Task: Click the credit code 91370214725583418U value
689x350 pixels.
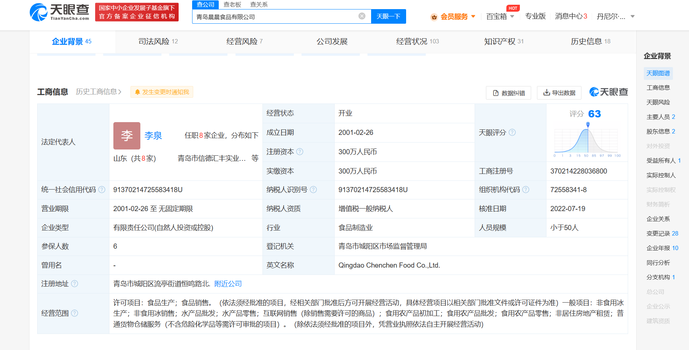Action: 148,190
